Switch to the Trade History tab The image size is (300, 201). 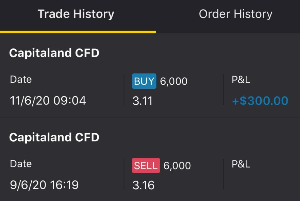click(x=76, y=14)
